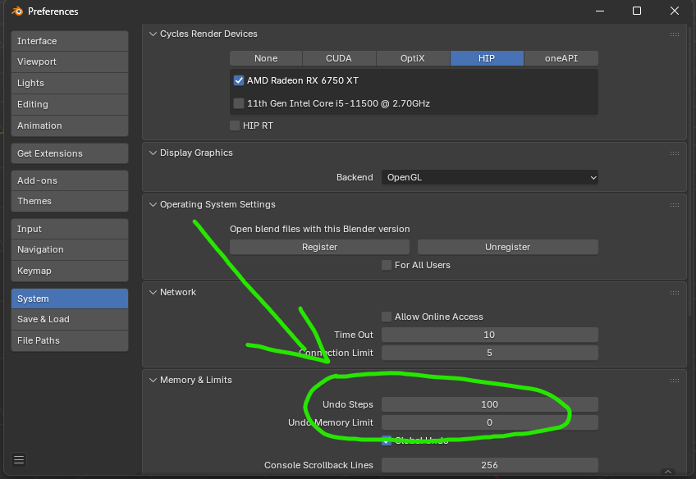This screenshot has width=696, height=479.
Task: Click the Undo Memory Limit field
Action: tap(490, 422)
